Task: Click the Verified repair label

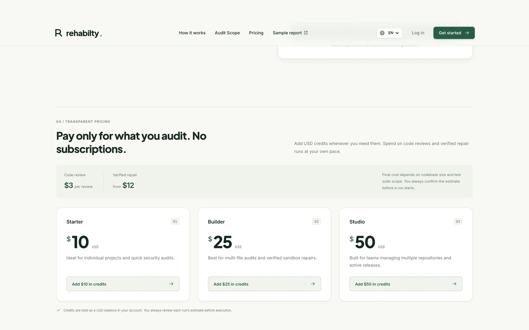Action: [125, 175]
